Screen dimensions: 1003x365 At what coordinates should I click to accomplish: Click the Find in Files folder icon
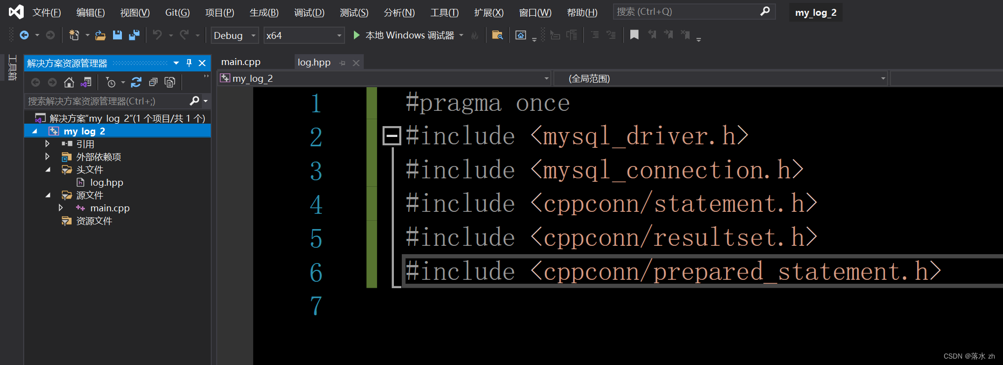point(497,35)
